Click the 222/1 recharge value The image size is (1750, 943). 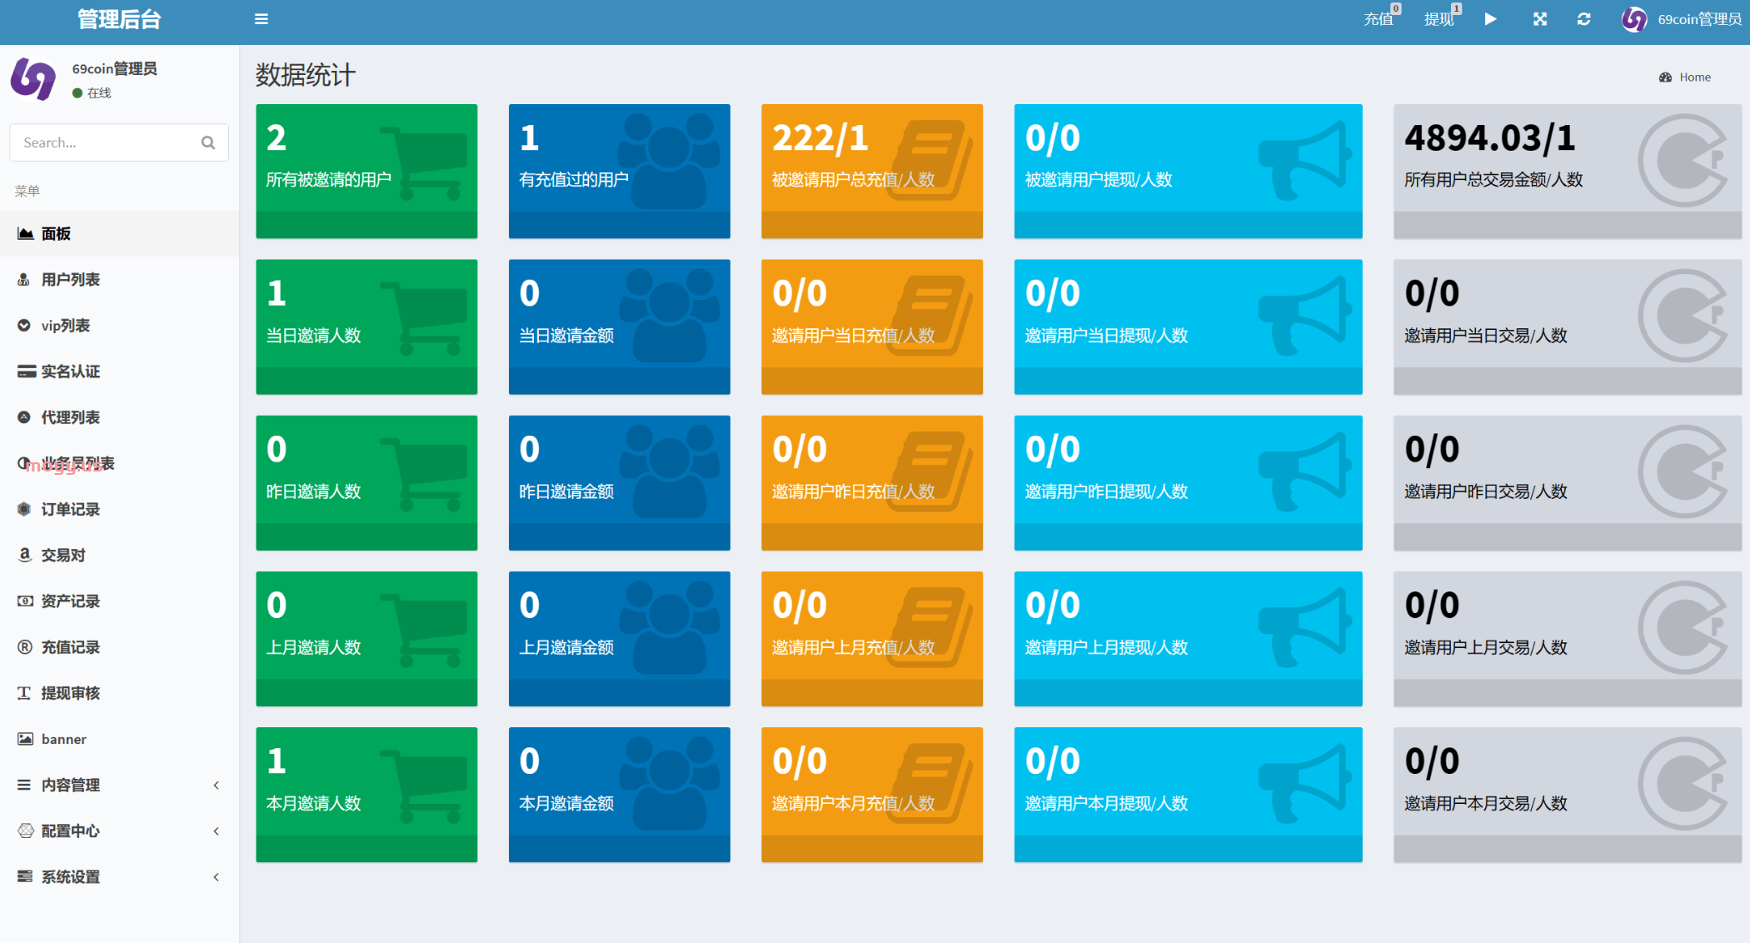[x=820, y=137]
